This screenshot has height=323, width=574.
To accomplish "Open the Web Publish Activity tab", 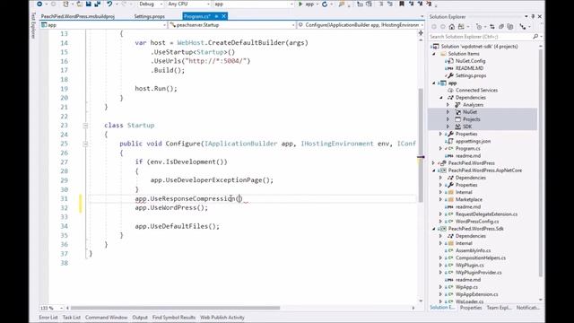I will (x=222, y=318).
